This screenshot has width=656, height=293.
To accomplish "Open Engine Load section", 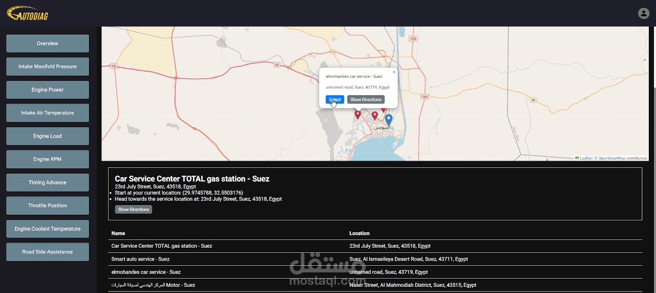I will click(x=47, y=136).
